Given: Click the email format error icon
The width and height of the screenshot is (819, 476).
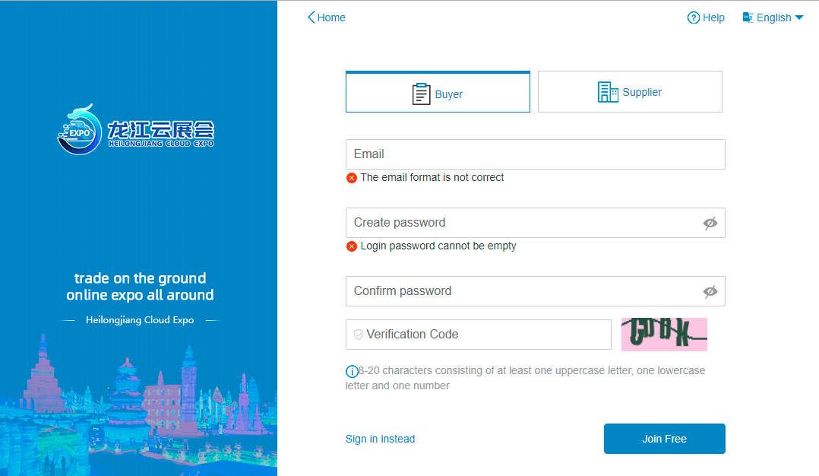Looking at the screenshot, I should pyautogui.click(x=352, y=178).
